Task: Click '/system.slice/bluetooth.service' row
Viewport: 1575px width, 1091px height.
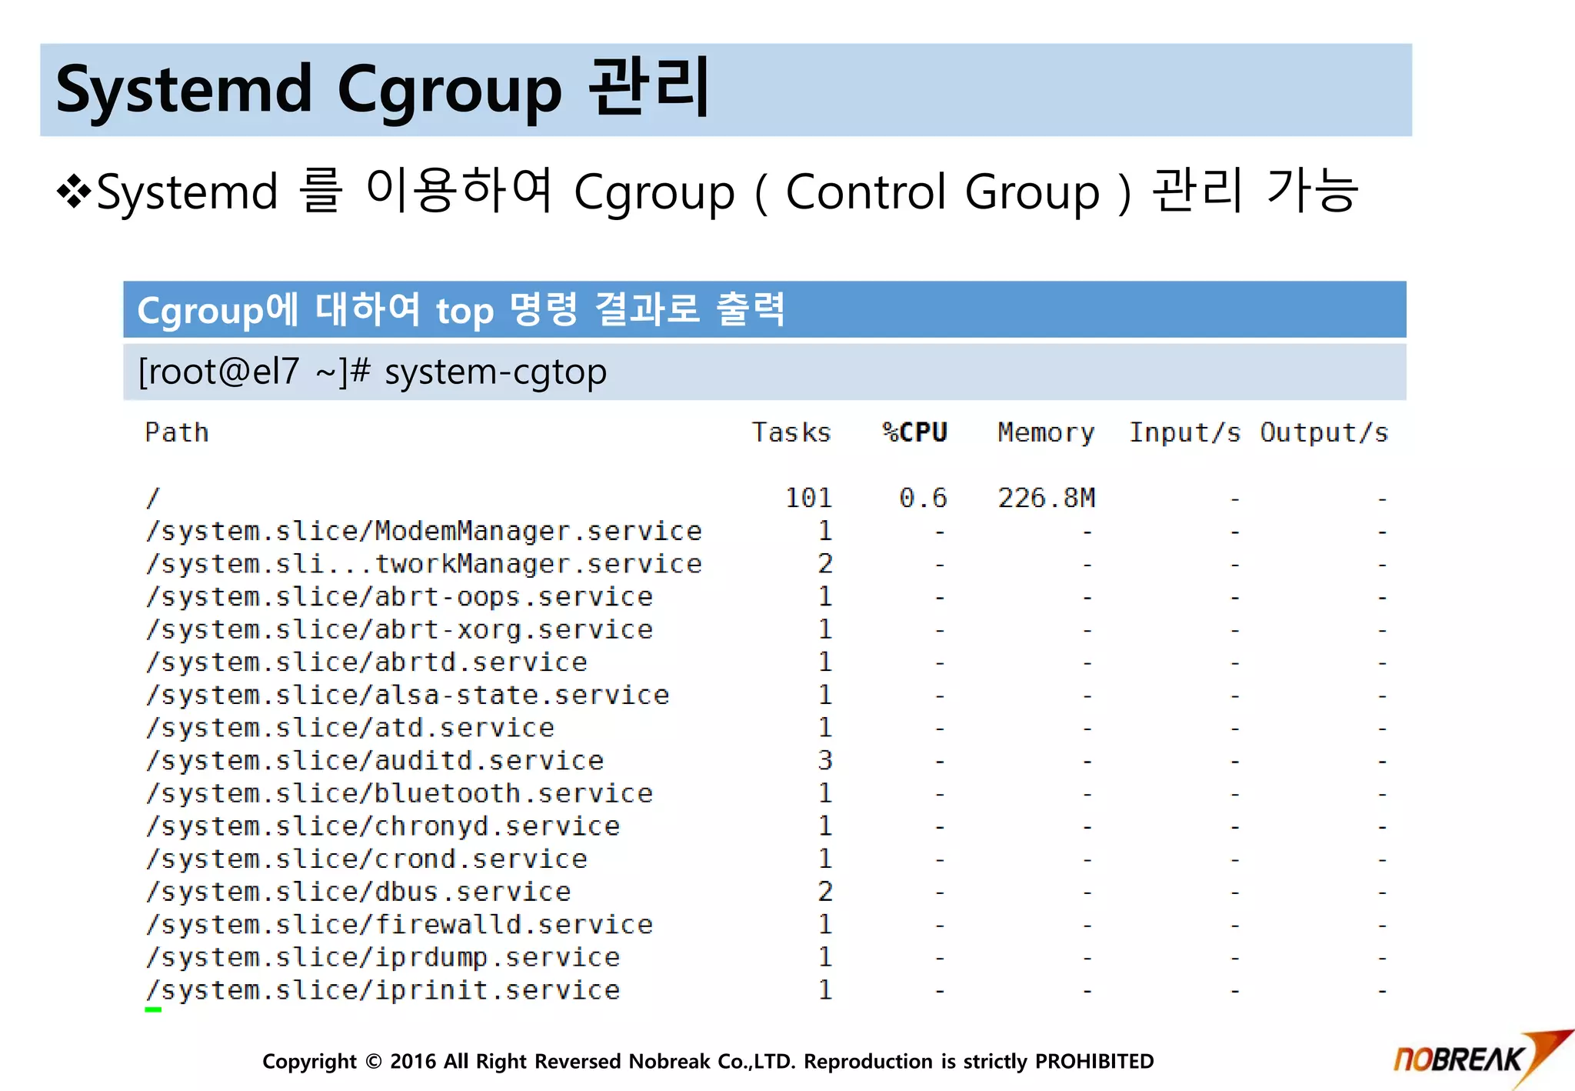Action: click(766, 793)
